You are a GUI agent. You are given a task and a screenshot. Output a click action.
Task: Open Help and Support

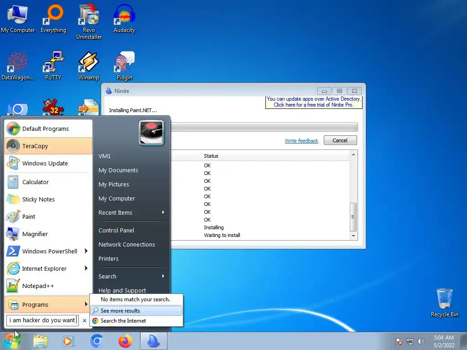click(x=131, y=290)
